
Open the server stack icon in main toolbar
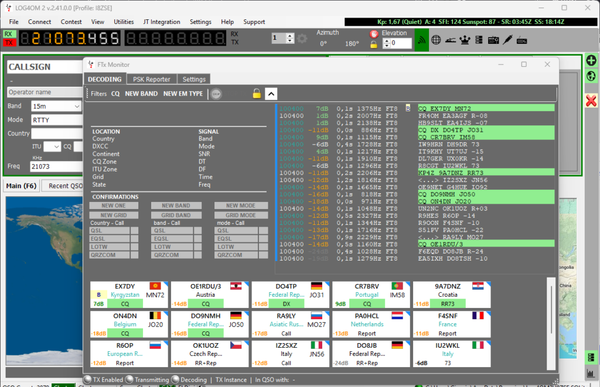tap(479, 40)
